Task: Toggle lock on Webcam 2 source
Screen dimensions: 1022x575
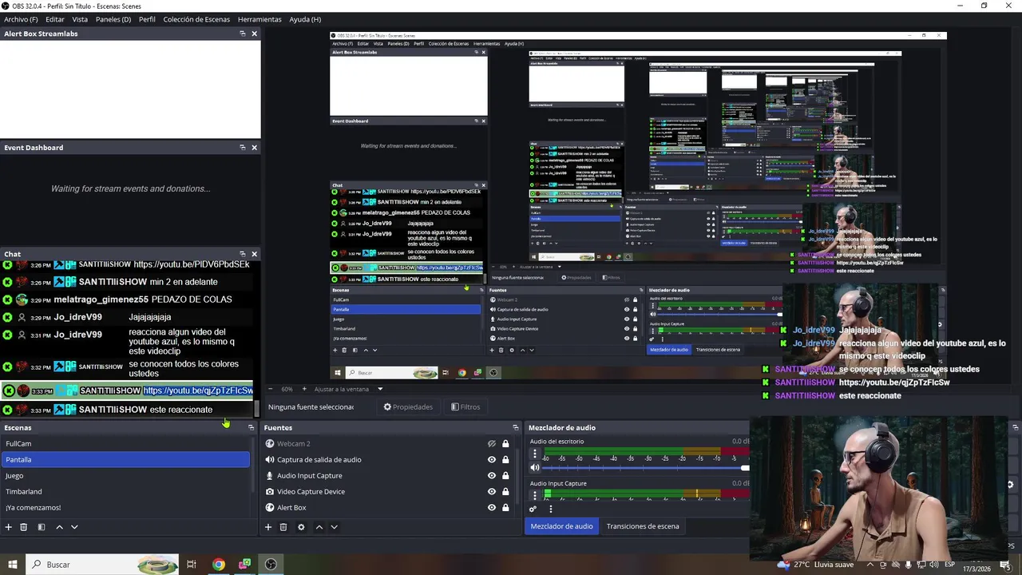Action: coord(505,444)
